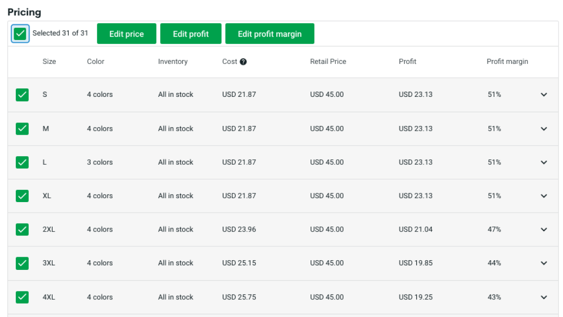Viewport: 563px width, 317px height.
Task: Open the 3XL row disclosure chevron
Action: [x=544, y=263]
